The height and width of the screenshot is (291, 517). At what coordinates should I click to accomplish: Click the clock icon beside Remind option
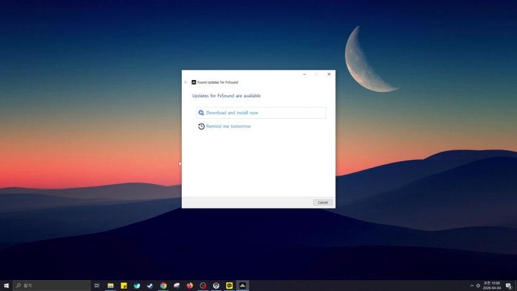[201, 127]
